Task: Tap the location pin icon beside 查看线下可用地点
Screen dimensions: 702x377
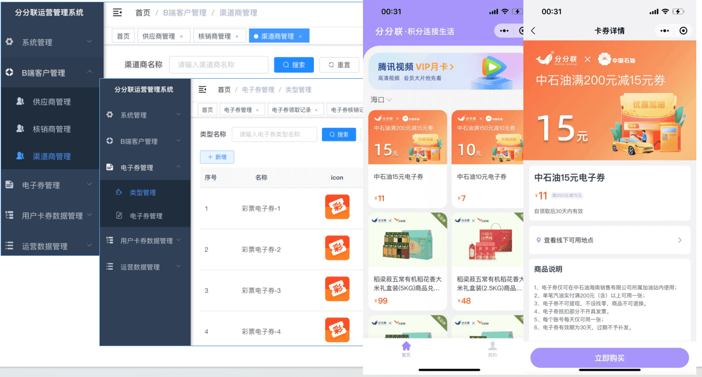Action: (538, 240)
